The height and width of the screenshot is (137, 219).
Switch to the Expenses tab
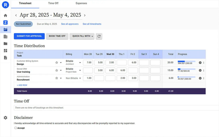(x=81, y=4)
